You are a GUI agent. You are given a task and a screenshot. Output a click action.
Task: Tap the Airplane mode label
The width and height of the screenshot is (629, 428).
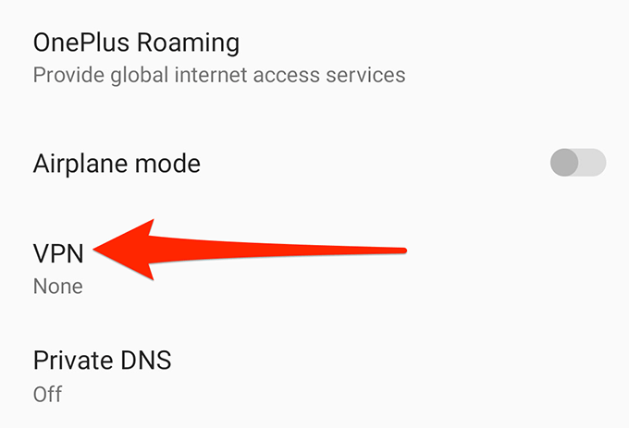[117, 164]
